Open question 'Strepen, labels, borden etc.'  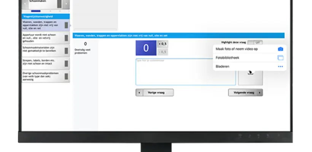point(46,63)
